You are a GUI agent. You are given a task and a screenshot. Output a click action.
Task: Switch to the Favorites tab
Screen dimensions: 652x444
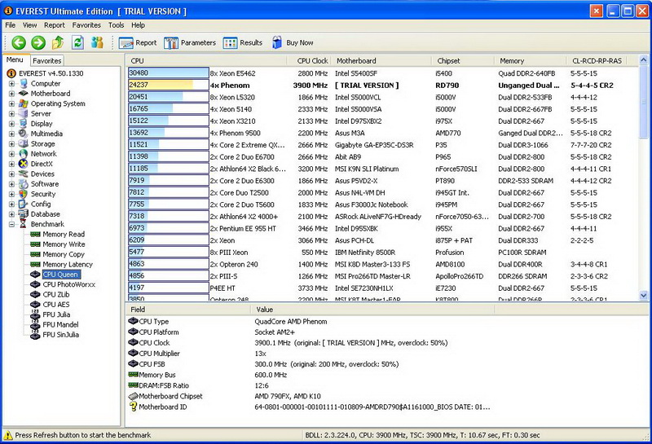click(x=47, y=61)
